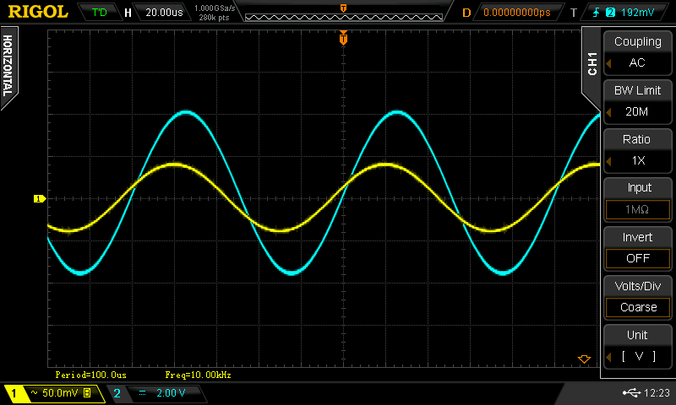This screenshot has height=405, width=676.
Task: Click the channel 1 ground level marker
Action: (x=39, y=199)
